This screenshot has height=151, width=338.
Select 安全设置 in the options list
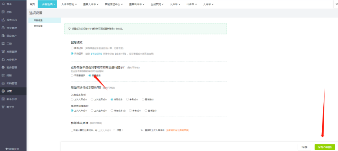point(38,26)
